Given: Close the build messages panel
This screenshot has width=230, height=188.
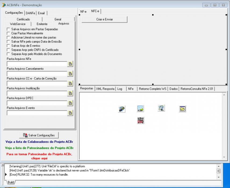Looking at the screenshot, I should click(2, 165).
